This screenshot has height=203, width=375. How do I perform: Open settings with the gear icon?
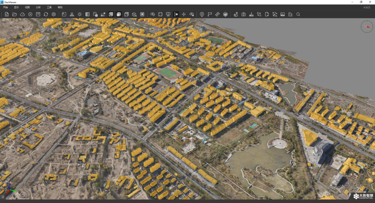54,14
